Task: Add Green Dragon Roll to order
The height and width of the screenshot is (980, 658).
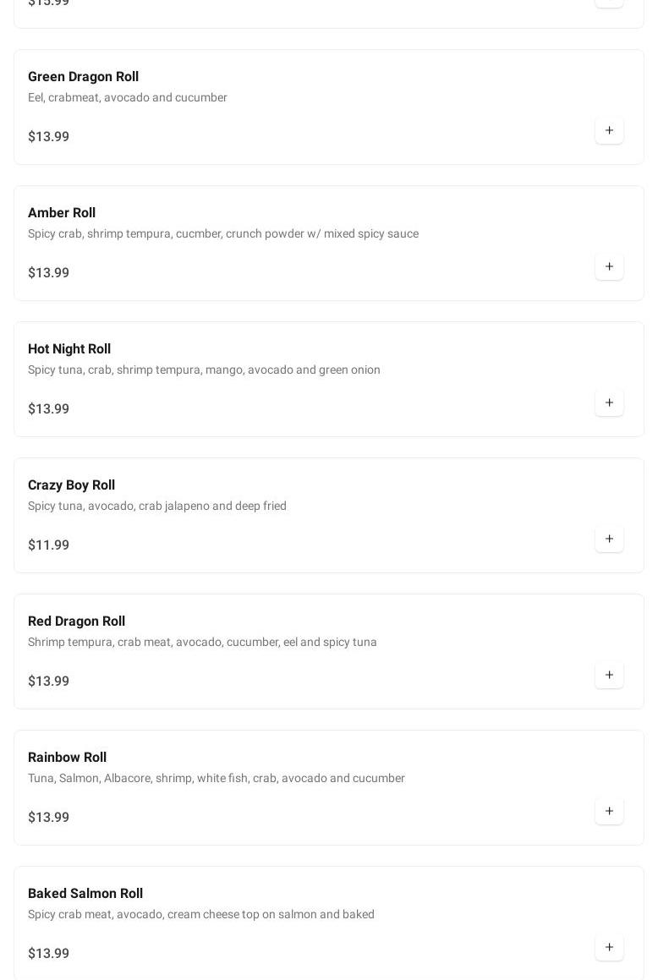Action: pyautogui.click(x=609, y=131)
